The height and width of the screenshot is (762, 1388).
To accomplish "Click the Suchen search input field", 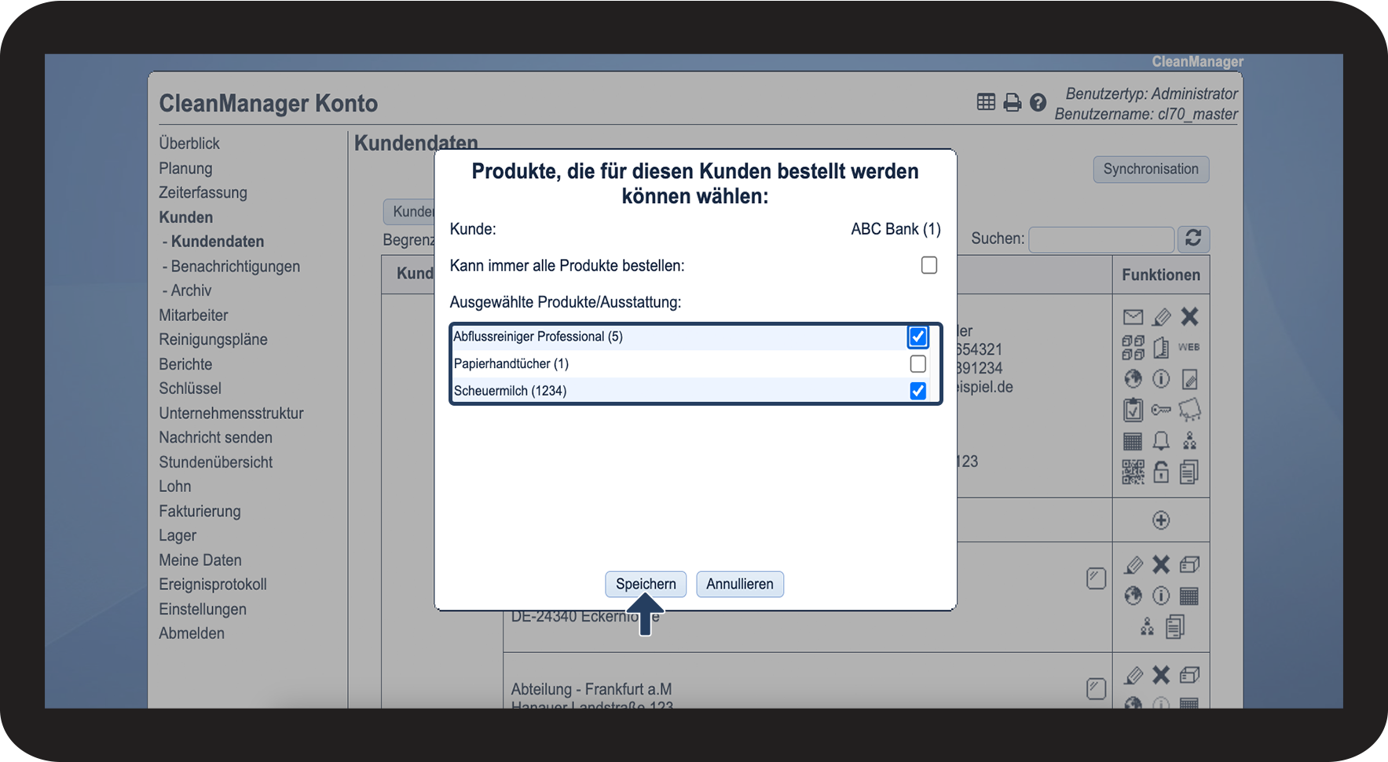I will [1101, 239].
